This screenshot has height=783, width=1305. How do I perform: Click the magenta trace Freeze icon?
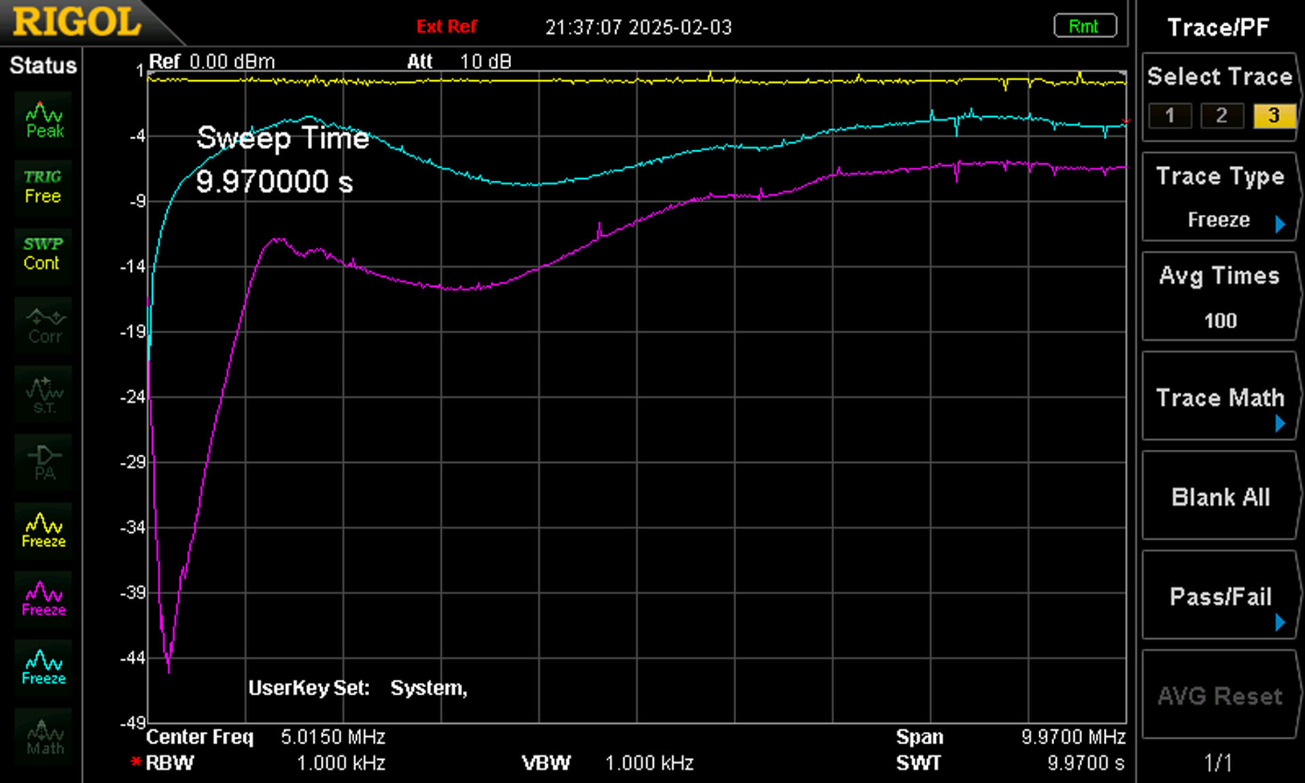[x=43, y=599]
